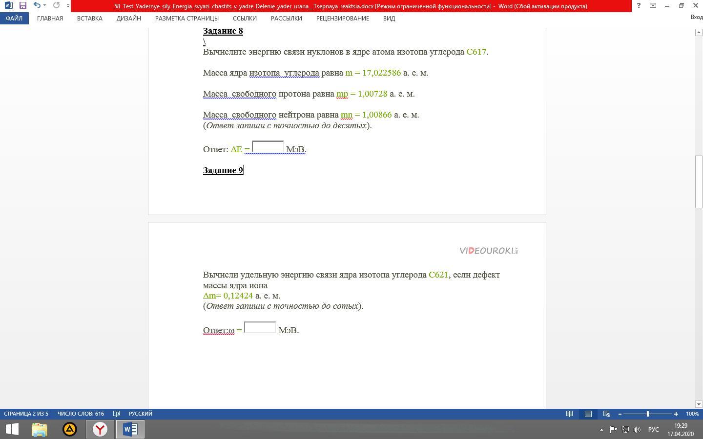
Task: Place cursor at Задание 9 heading
Action: pos(223,170)
